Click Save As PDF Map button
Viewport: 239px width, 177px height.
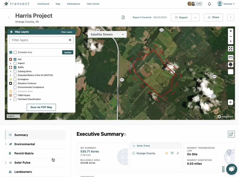[41, 107]
